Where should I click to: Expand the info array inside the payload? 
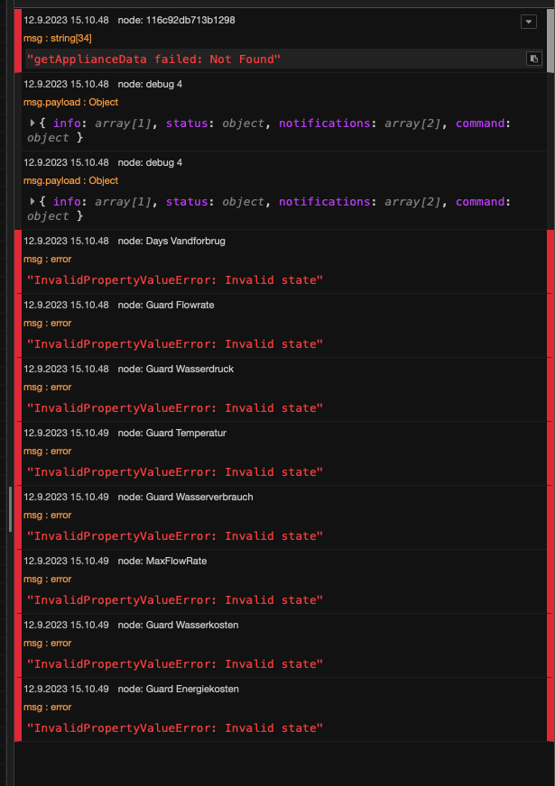click(66, 123)
